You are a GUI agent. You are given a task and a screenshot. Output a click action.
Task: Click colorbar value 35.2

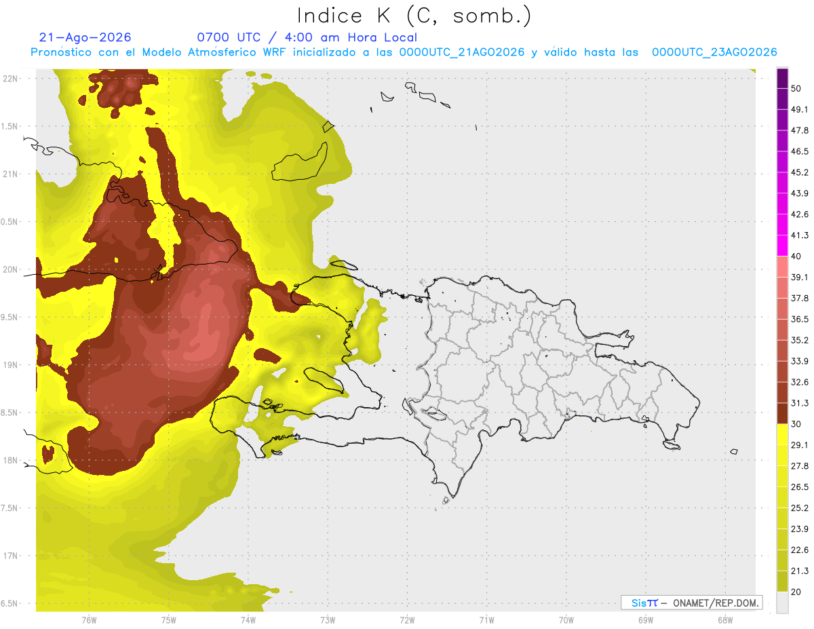coord(800,340)
